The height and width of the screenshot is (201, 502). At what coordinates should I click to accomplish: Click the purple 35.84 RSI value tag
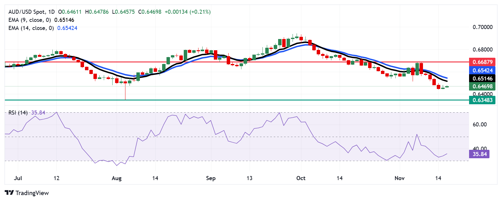point(479,154)
